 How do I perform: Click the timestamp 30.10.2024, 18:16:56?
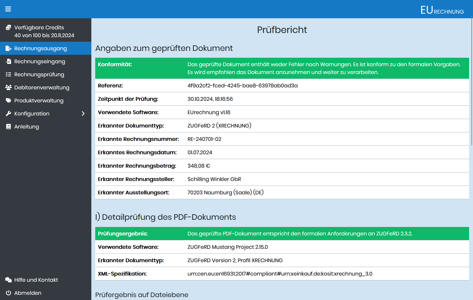click(210, 99)
